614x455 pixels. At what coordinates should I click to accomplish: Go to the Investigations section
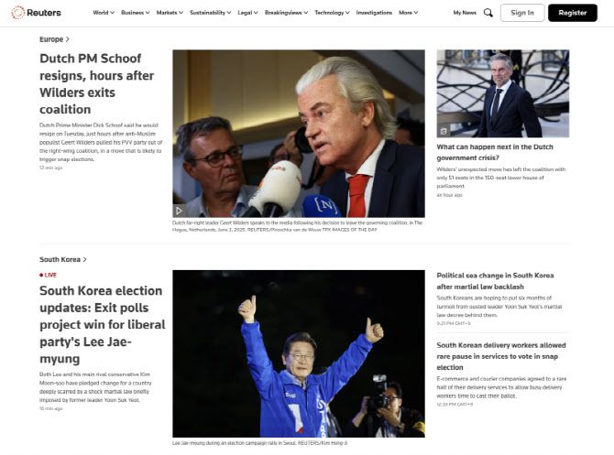[x=373, y=13]
